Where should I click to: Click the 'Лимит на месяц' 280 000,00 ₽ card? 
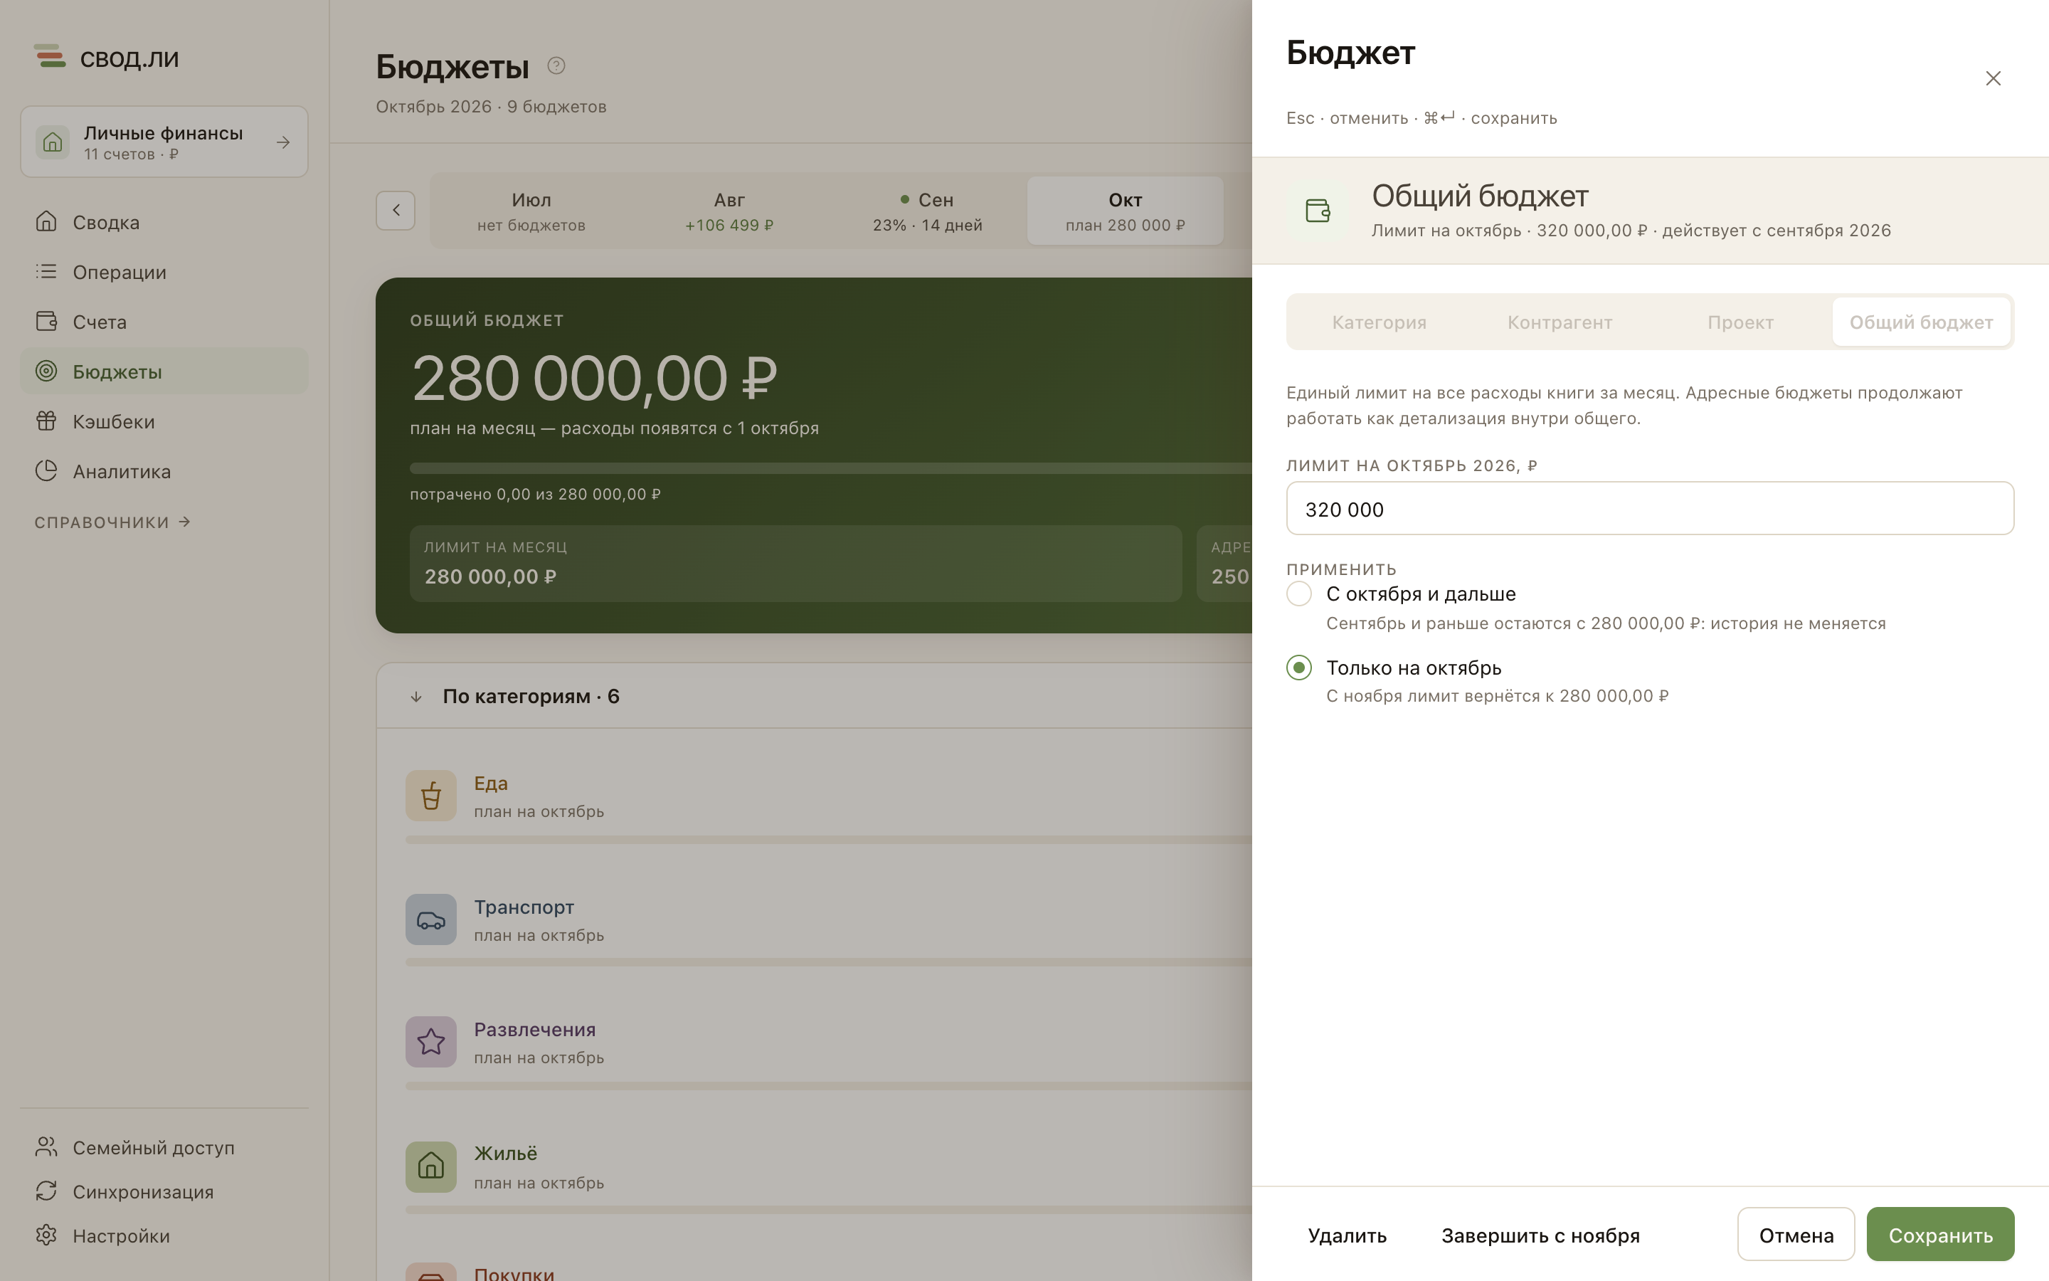pos(795,564)
